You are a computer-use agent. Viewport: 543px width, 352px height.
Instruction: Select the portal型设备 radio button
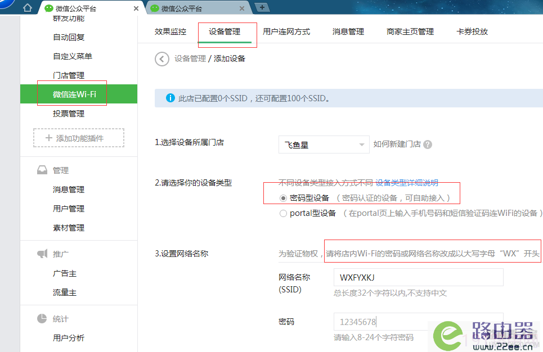pyautogui.click(x=283, y=213)
